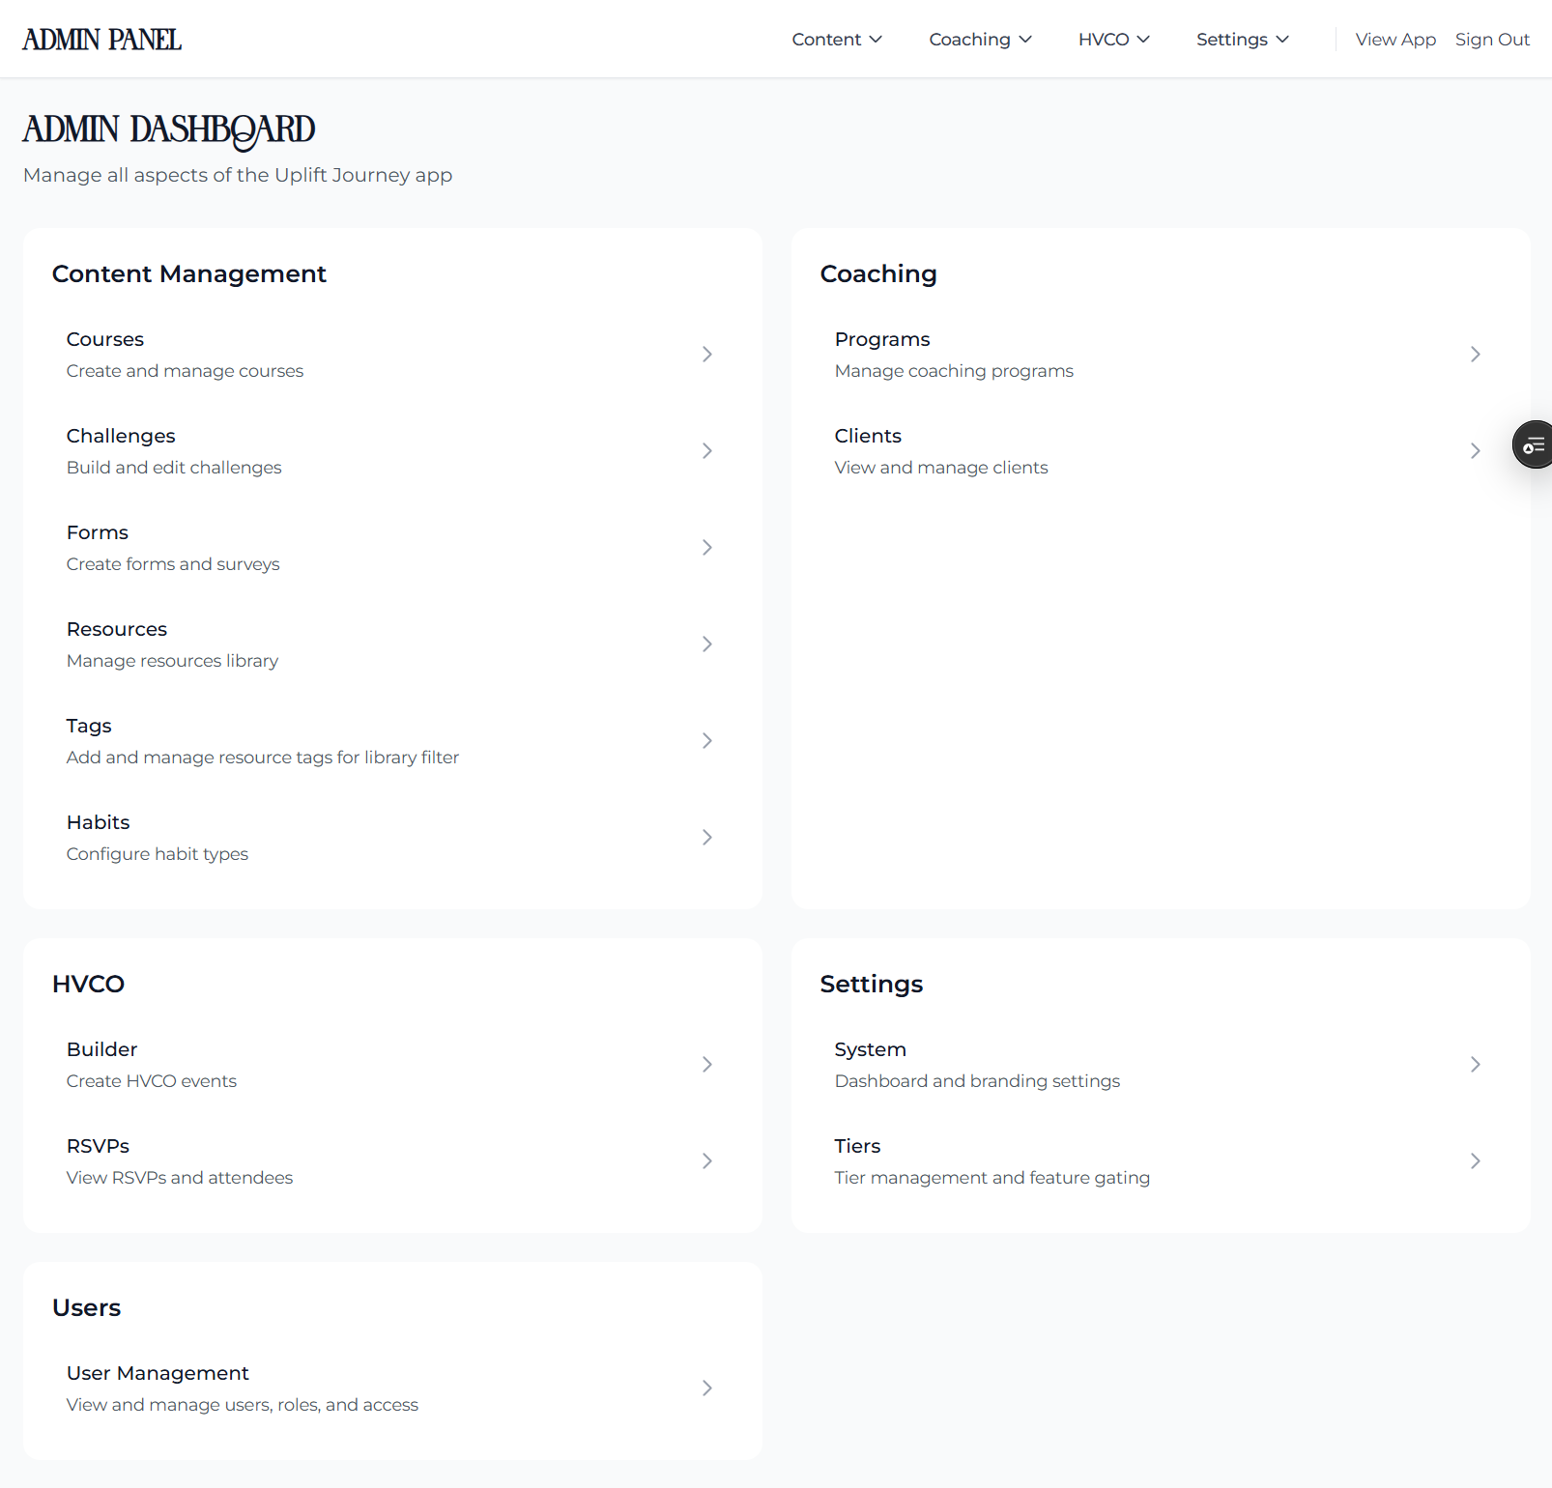Click 'Create and manage courses' description

pos(185,371)
